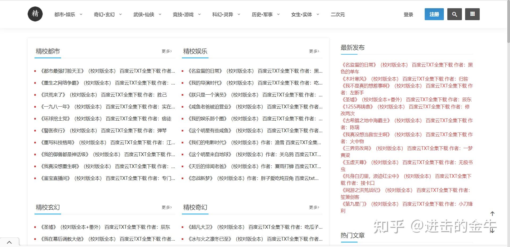Viewport: 510px width, 247px height.
Task: Open the 精校奇幻 section heading
Action: click(195, 207)
